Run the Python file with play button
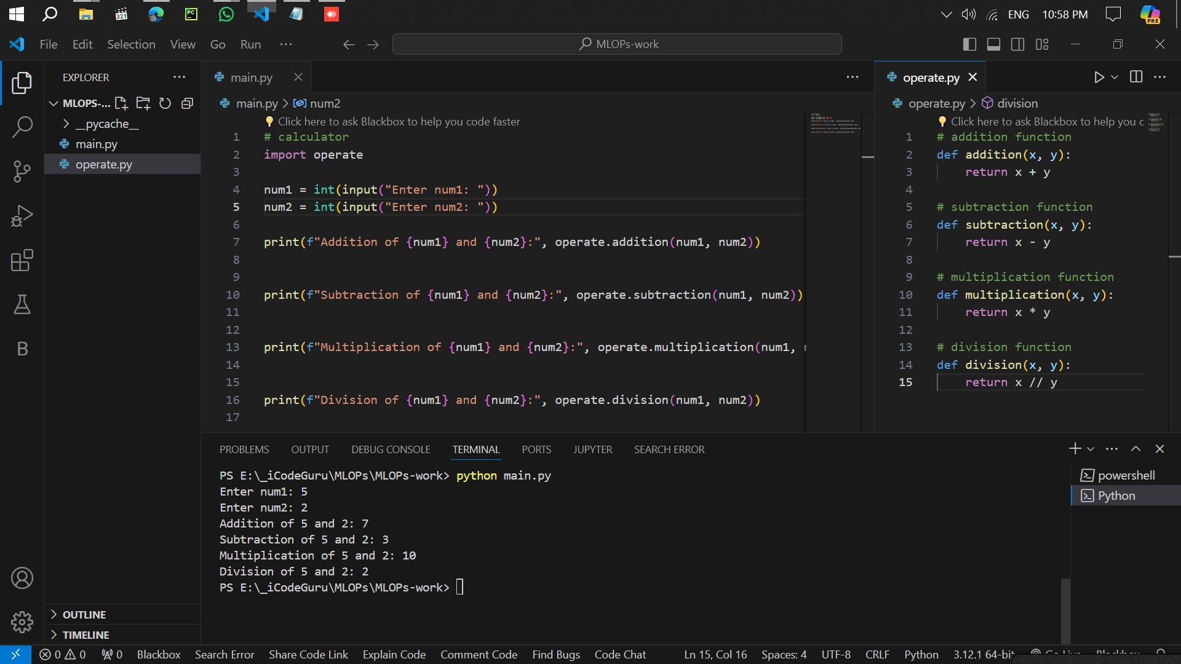Image resolution: width=1181 pixels, height=664 pixels. tap(1099, 77)
